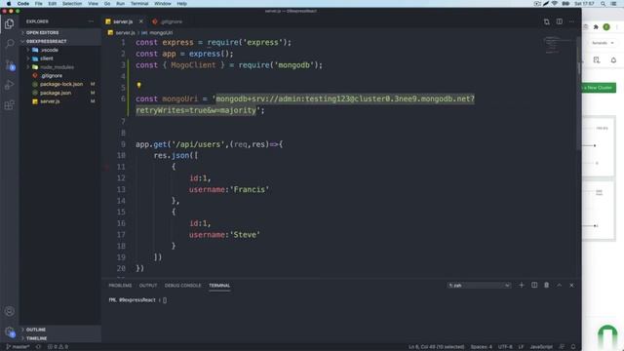624x351 pixels.
Task: Open the Accounts icon in activity bar
Action: click(10, 311)
